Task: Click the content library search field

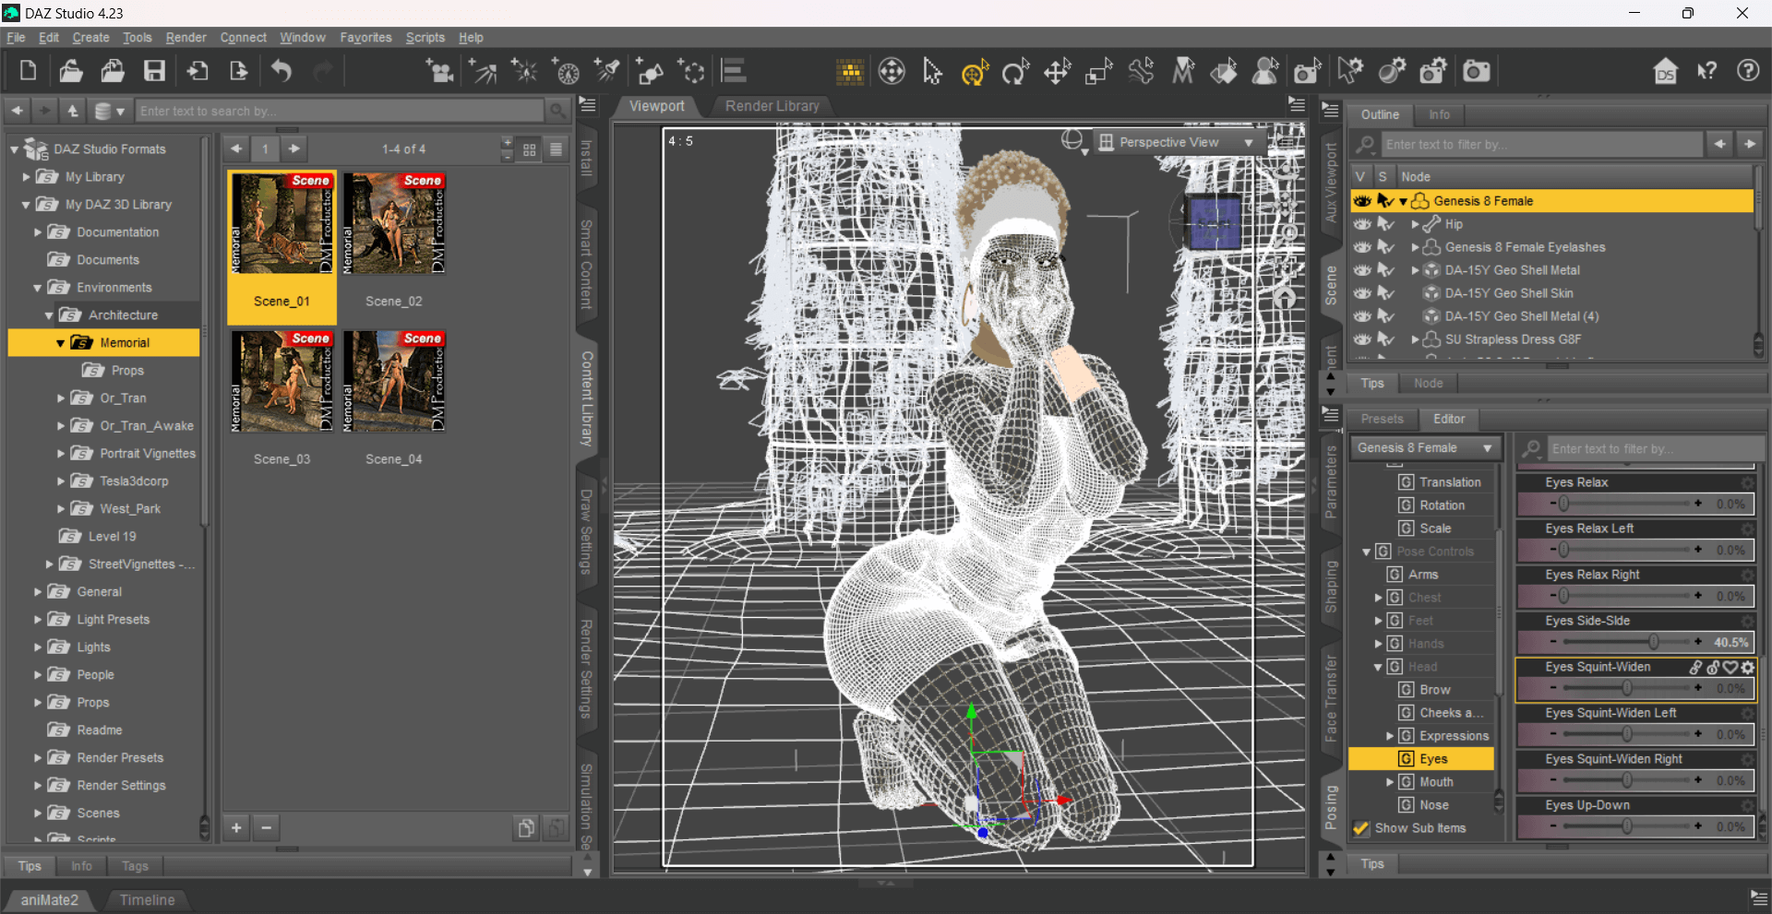Action: pos(341,111)
